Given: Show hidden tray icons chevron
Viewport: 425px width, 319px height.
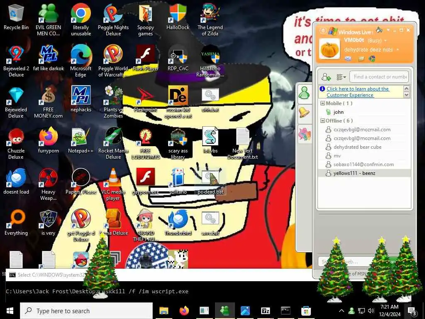Looking at the screenshot, I should point(342,311).
